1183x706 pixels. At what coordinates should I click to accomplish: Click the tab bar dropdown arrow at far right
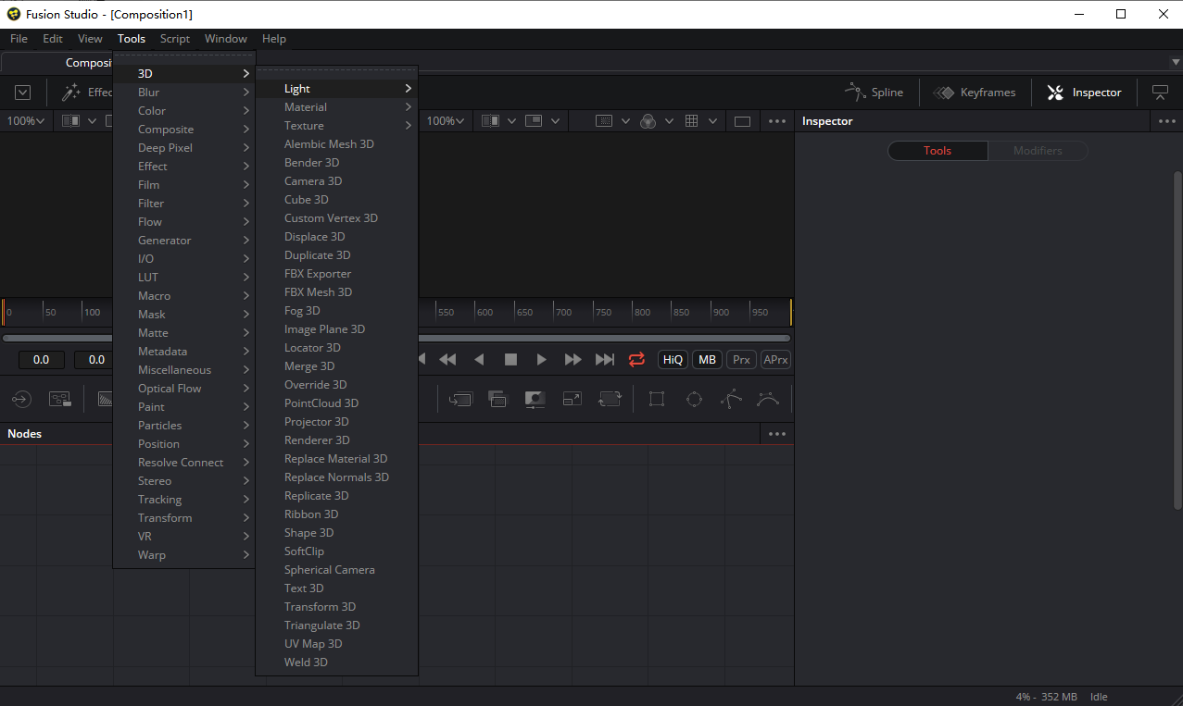[1176, 62]
